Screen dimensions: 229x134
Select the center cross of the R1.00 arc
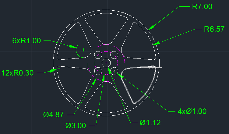coord(84,49)
